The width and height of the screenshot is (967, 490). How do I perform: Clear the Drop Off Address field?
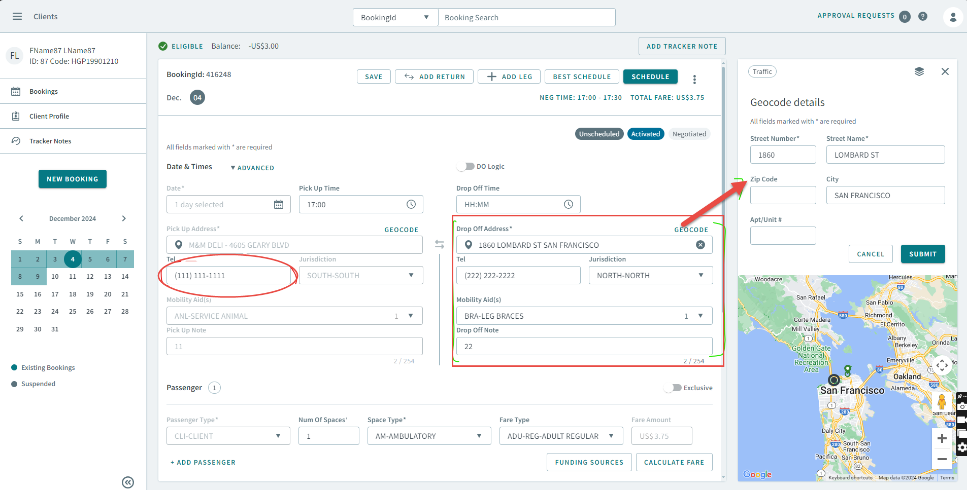point(701,245)
